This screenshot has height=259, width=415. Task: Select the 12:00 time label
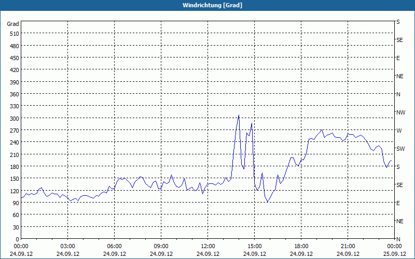(x=208, y=246)
